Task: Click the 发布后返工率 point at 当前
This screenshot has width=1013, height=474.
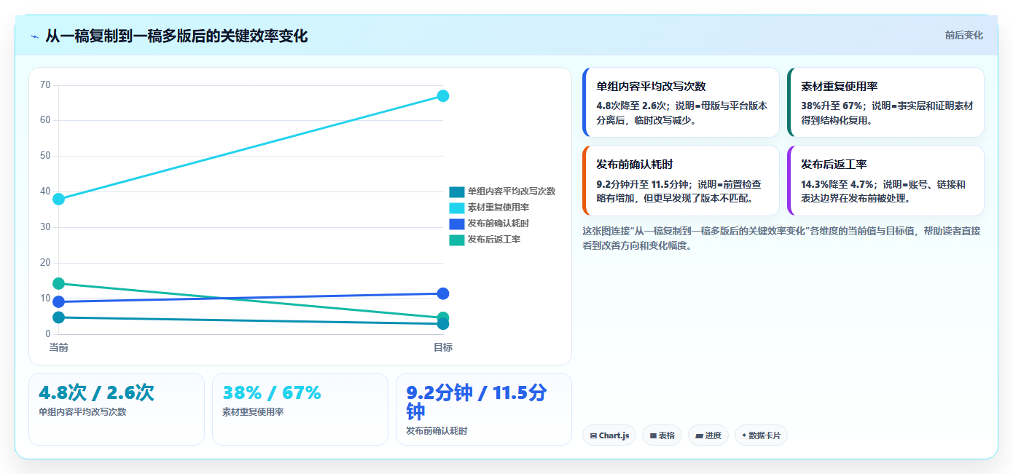Action: [59, 283]
